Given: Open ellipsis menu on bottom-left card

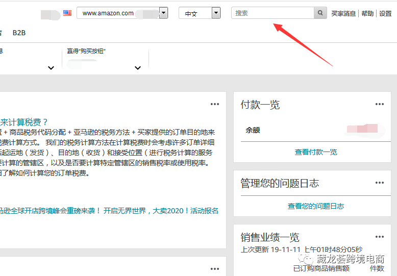Looking at the screenshot, I should [x=215, y=269].
